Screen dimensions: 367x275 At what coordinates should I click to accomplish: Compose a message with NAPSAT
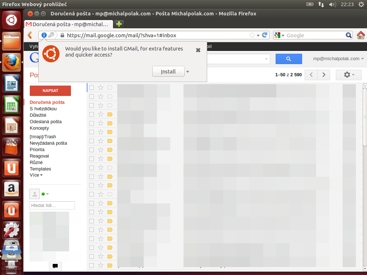point(50,91)
